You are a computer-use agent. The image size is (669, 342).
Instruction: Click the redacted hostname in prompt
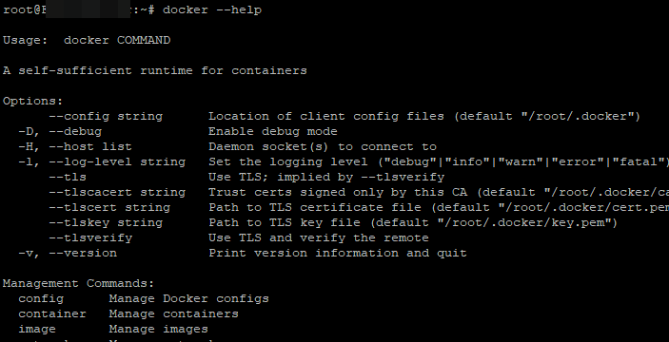(x=88, y=9)
